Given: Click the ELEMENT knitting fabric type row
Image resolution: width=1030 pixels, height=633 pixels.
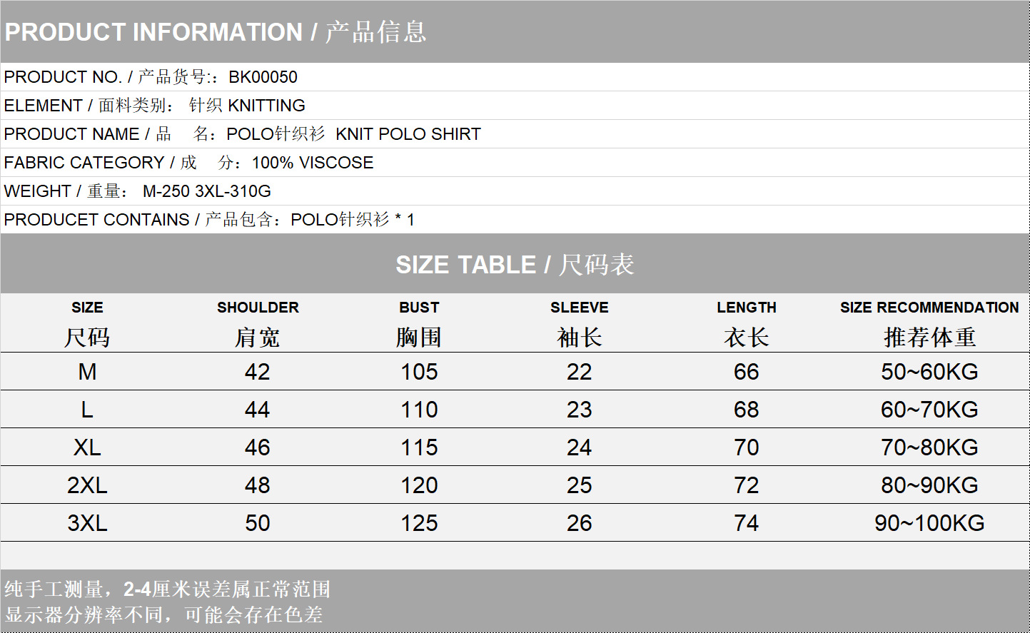Looking at the screenshot, I should (154, 106).
